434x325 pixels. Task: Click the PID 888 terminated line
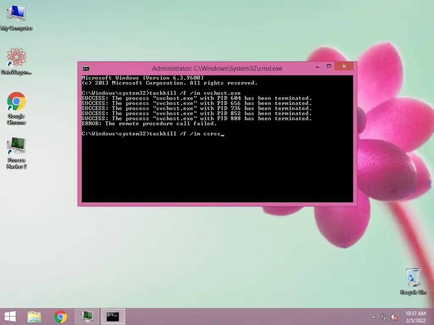click(x=197, y=118)
